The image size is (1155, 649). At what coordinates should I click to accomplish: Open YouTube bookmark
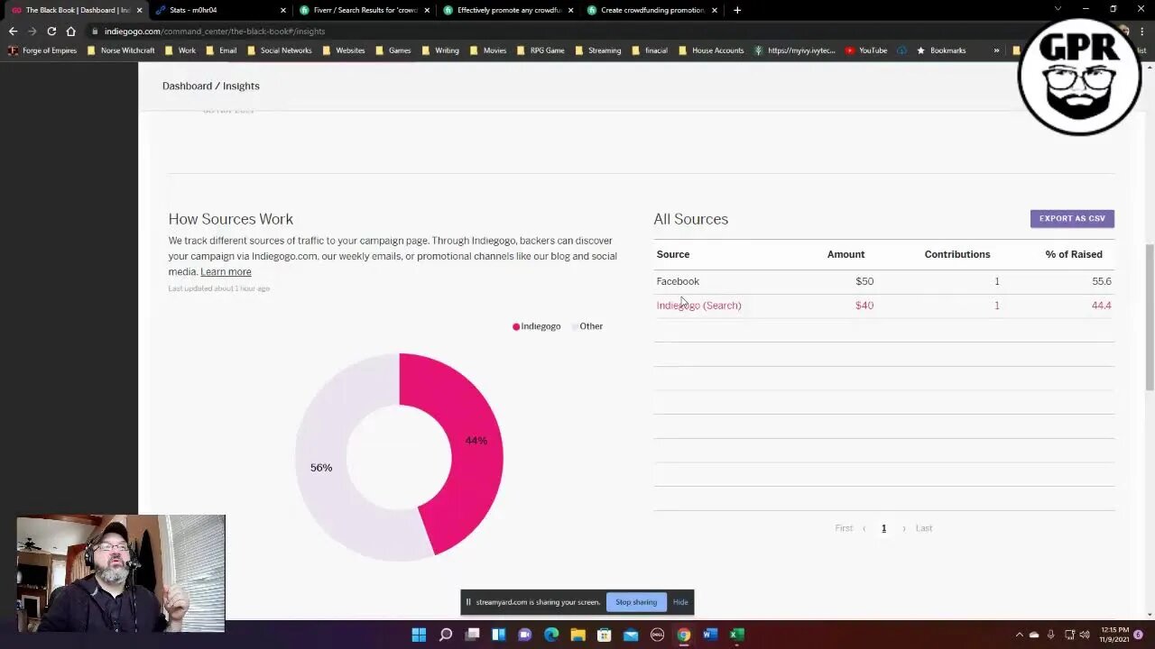866,50
